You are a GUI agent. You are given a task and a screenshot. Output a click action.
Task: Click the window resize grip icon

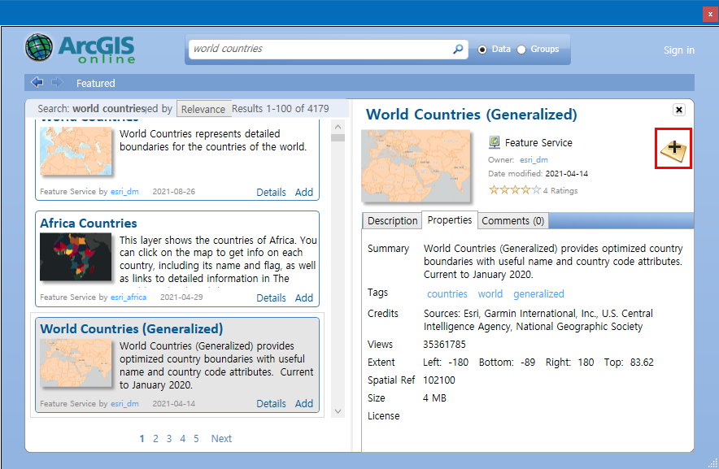[x=712, y=462]
